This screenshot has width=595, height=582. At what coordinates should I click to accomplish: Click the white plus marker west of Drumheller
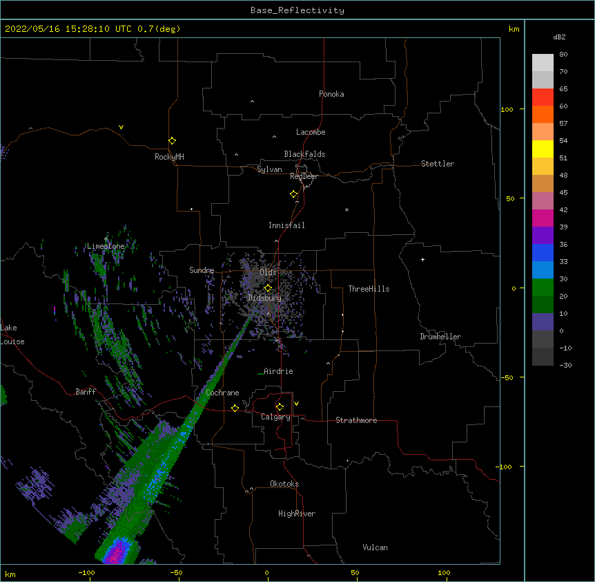coord(422,260)
